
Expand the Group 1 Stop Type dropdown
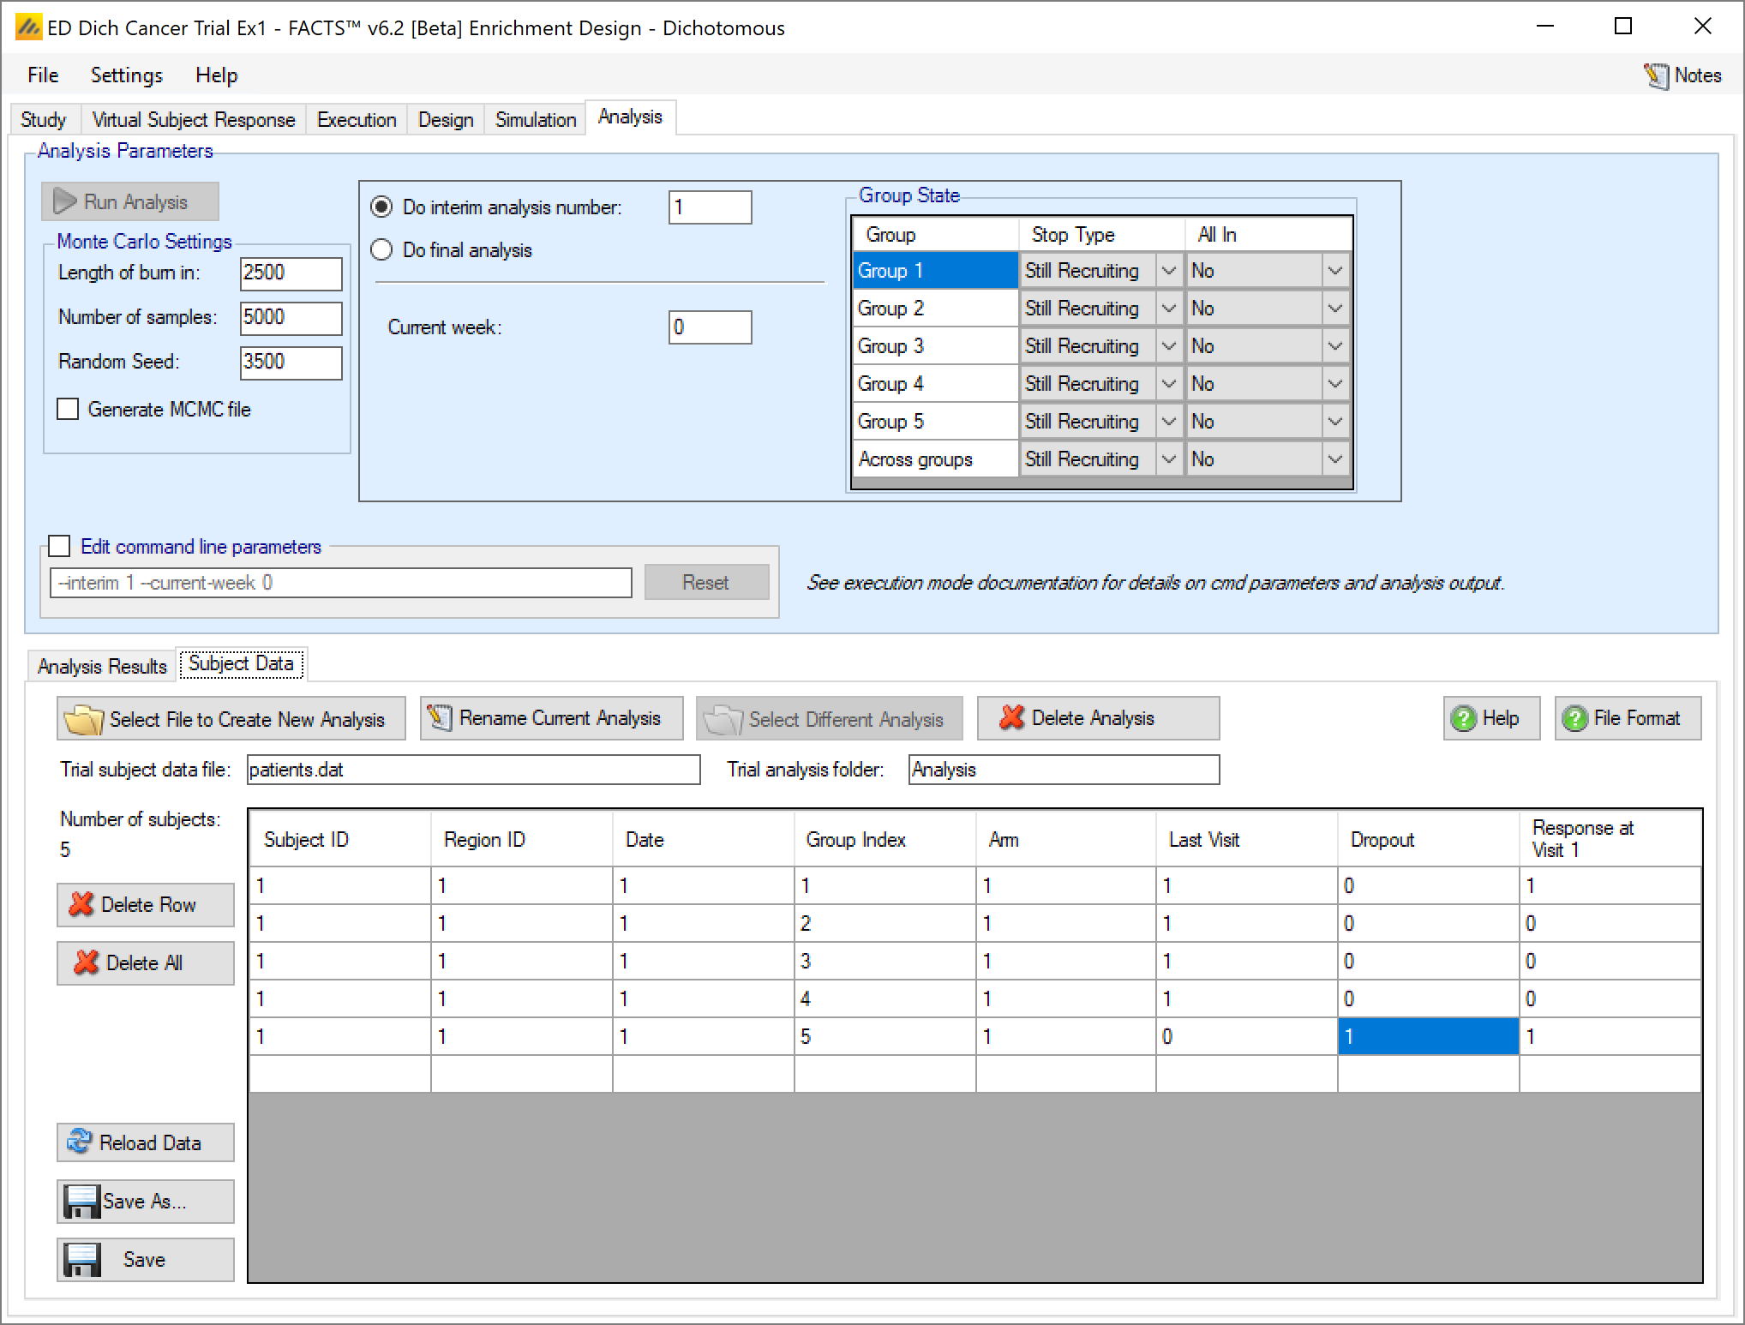[1168, 271]
